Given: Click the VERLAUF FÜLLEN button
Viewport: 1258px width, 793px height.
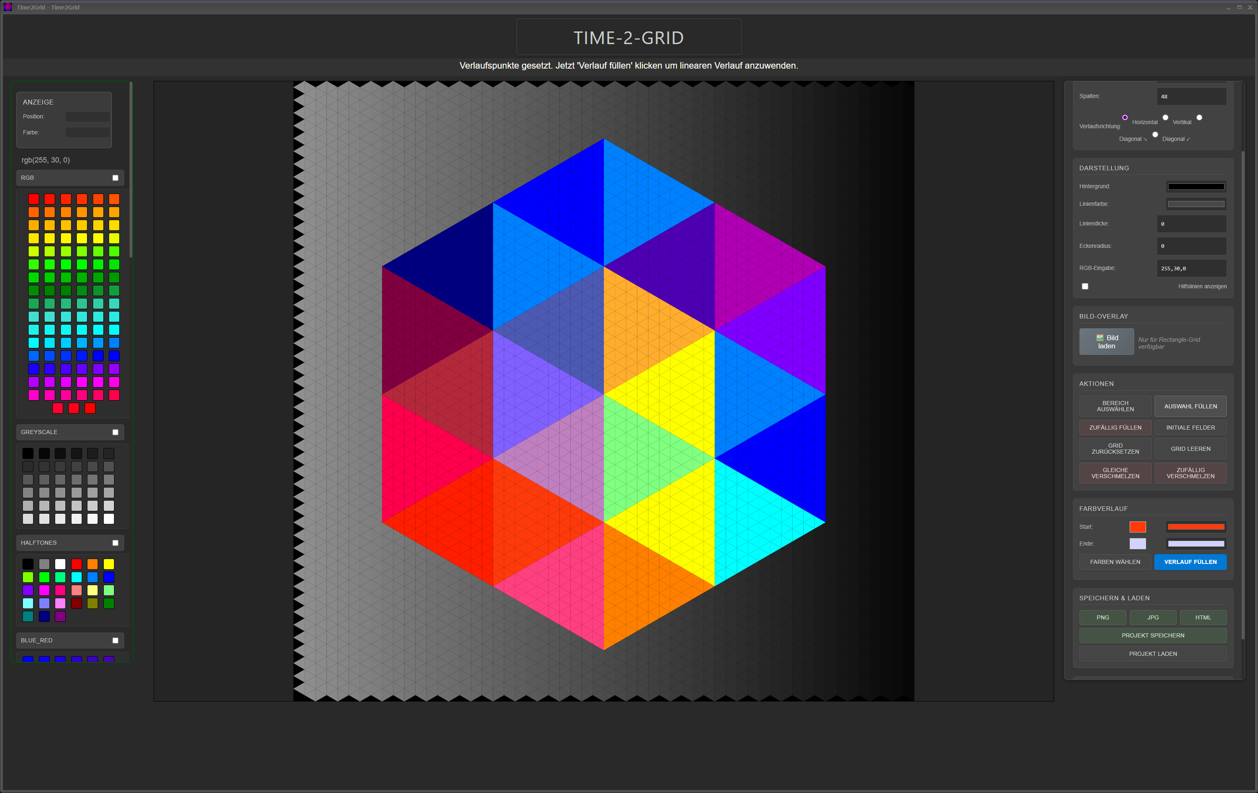Looking at the screenshot, I should [x=1190, y=562].
